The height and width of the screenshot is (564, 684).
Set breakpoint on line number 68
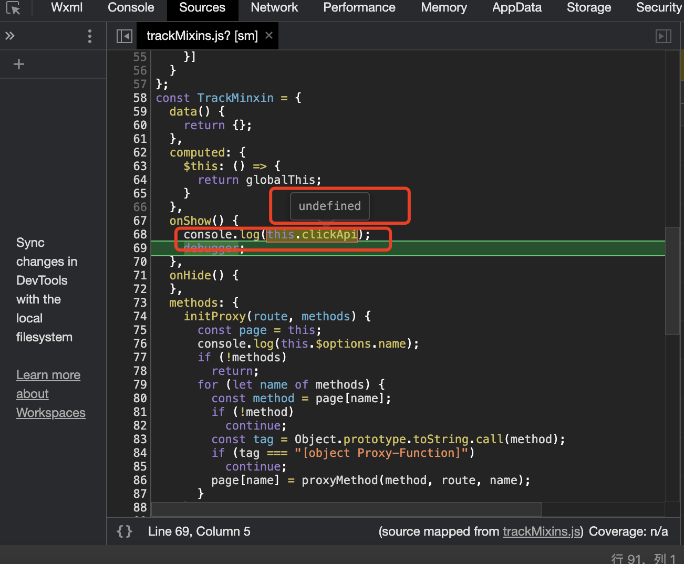point(140,234)
